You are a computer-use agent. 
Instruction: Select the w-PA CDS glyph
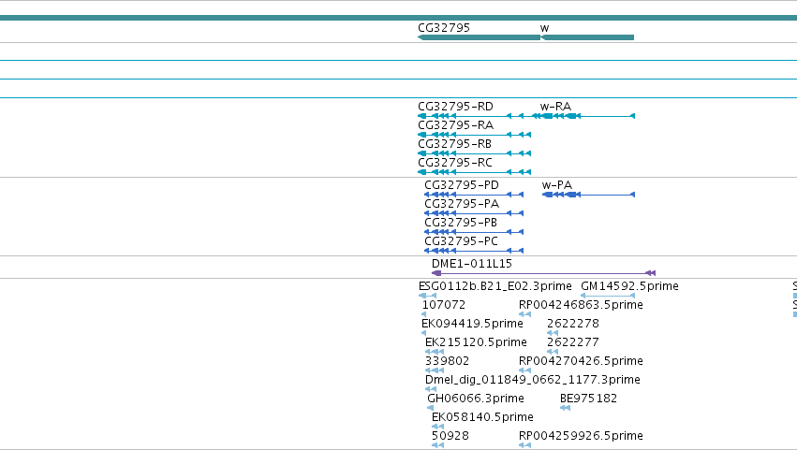click(x=588, y=195)
